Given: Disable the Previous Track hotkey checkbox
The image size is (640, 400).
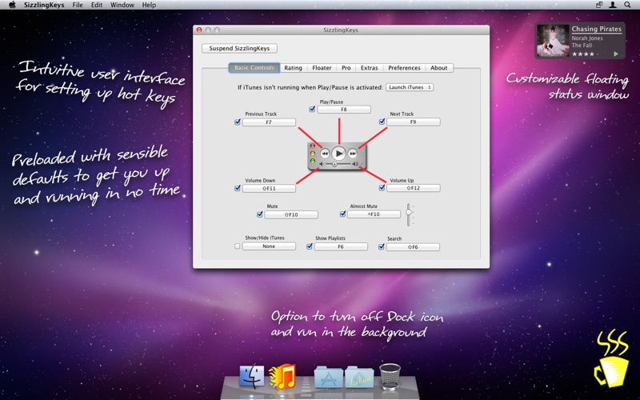Looking at the screenshot, I should point(238,122).
